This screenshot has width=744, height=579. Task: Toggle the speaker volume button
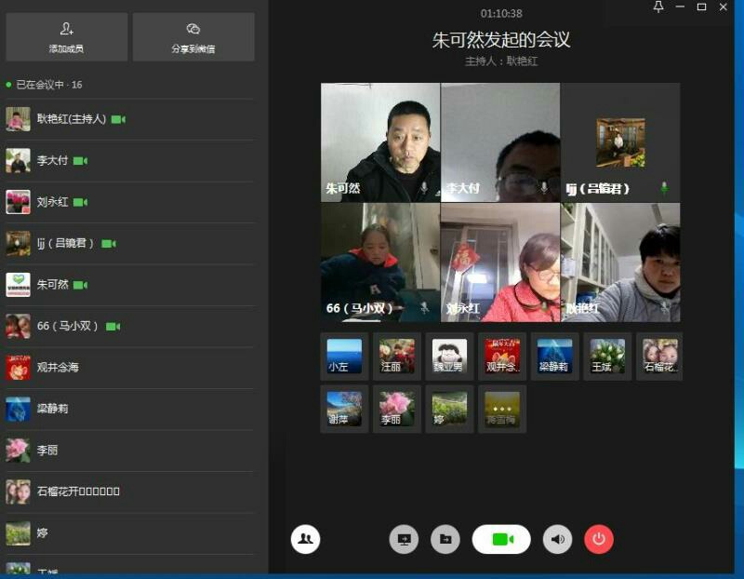[x=557, y=539]
